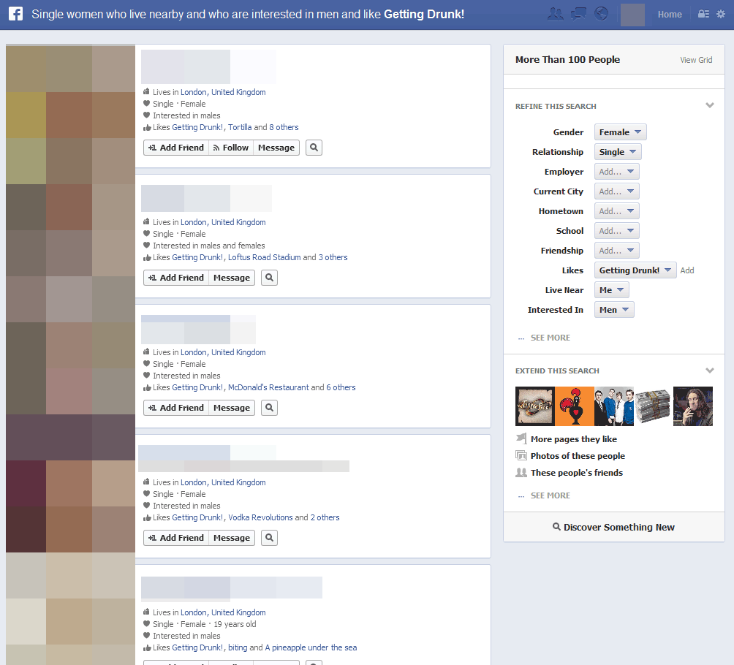Open the Vodka Revolutions link
734x665 pixels.
tap(260, 517)
